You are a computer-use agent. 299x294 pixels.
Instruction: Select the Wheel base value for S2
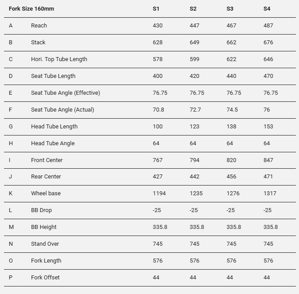click(x=196, y=193)
